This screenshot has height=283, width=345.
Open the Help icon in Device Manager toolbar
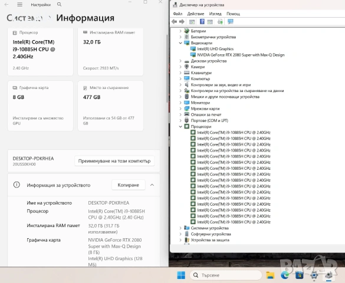coord(202,22)
